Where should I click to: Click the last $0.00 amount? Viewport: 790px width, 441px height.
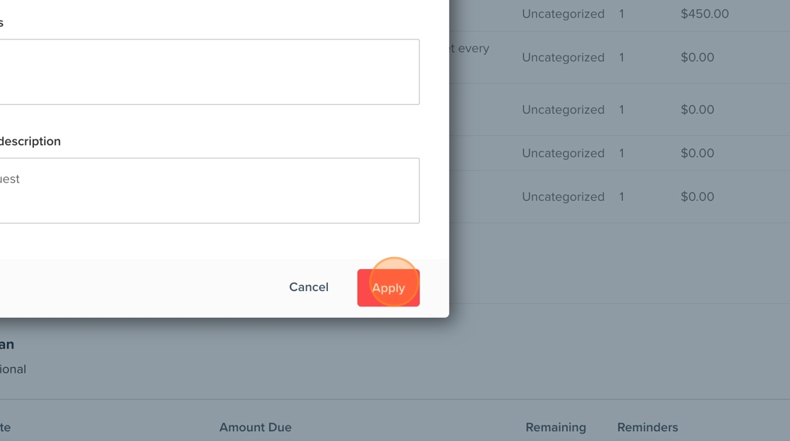click(x=697, y=197)
